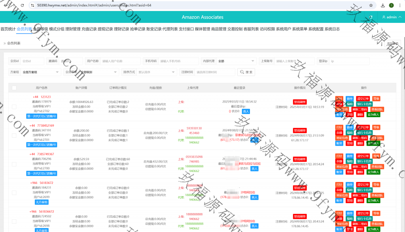Toggle the select-all checkbox in table header
405x232 pixels.
tap(14, 88)
